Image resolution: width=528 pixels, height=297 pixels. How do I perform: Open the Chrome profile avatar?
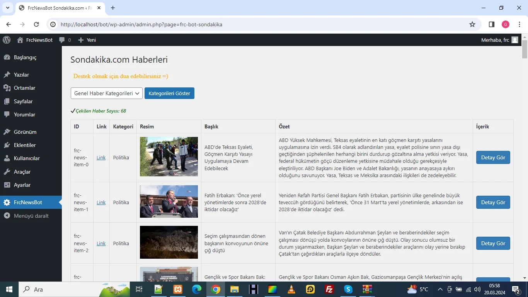click(506, 24)
